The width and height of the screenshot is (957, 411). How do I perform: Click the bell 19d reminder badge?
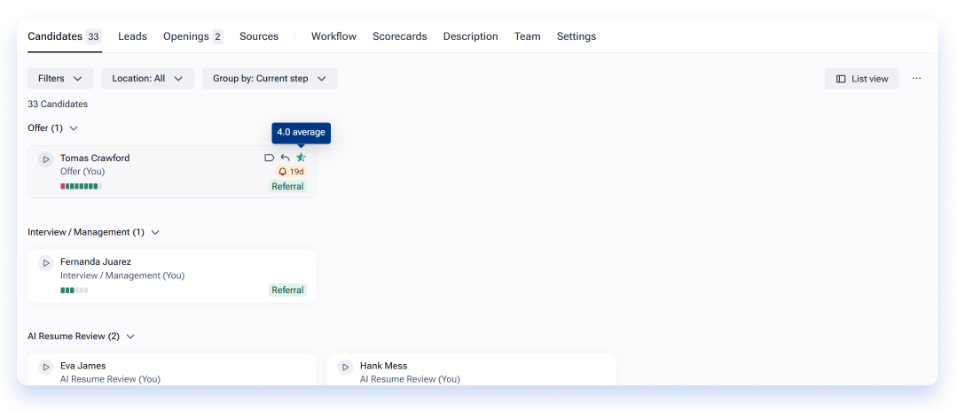(291, 172)
